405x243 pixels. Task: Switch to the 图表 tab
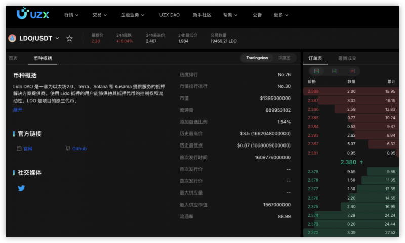pos(13,58)
